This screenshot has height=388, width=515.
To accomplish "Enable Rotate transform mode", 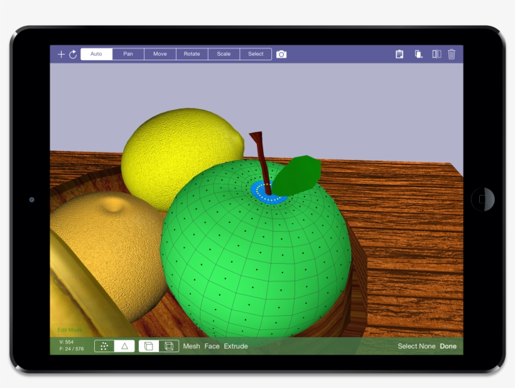I will click(x=191, y=54).
